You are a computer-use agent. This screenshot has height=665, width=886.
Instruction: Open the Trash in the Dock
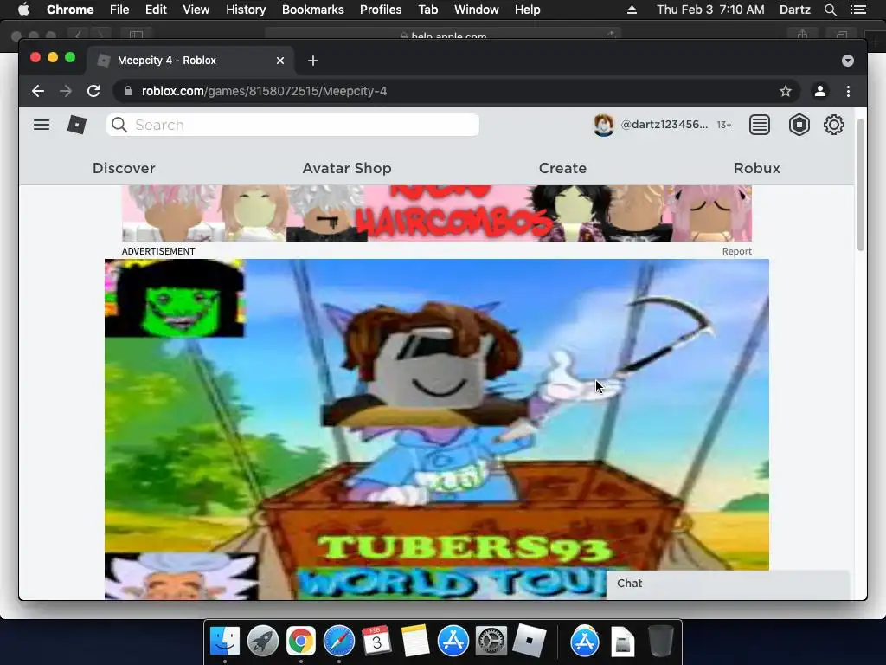click(x=660, y=641)
